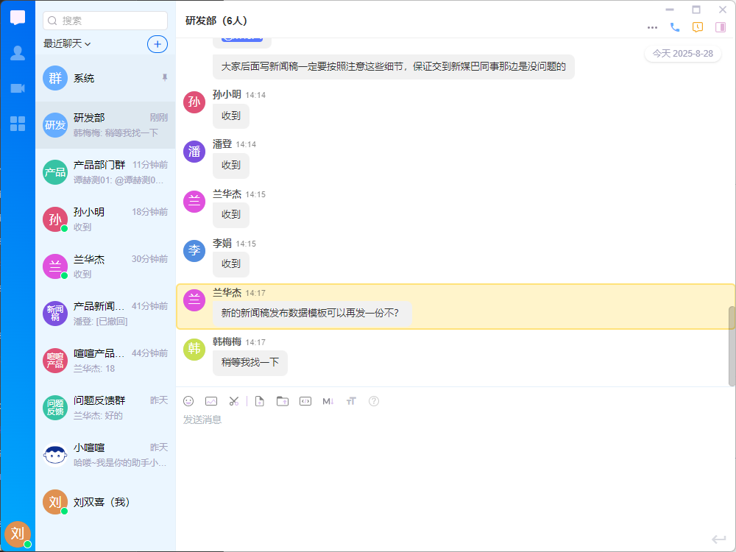The image size is (736, 552).
Task: Toggle pin on the 系统 chat
Action: [x=164, y=77]
